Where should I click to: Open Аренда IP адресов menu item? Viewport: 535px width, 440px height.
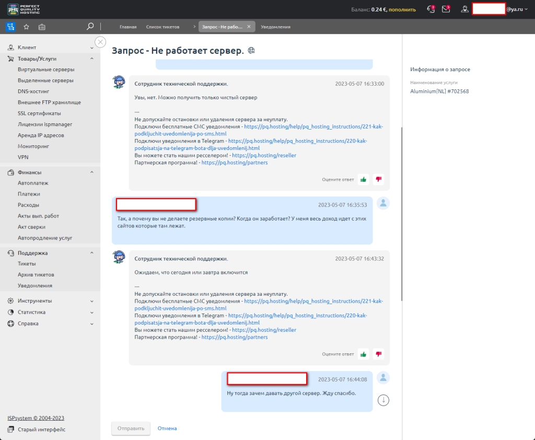pyautogui.click(x=41, y=135)
